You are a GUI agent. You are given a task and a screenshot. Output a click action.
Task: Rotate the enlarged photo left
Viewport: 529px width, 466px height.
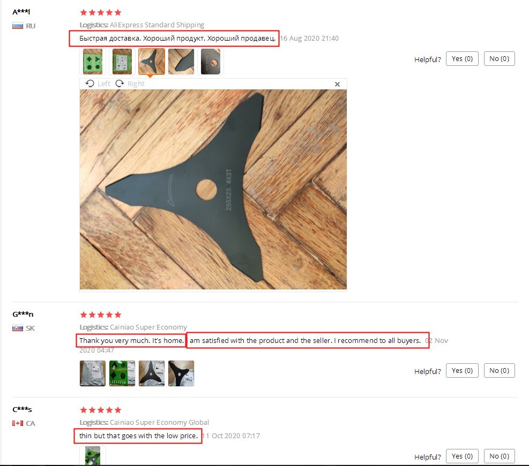pyautogui.click(x=98, y=83)
